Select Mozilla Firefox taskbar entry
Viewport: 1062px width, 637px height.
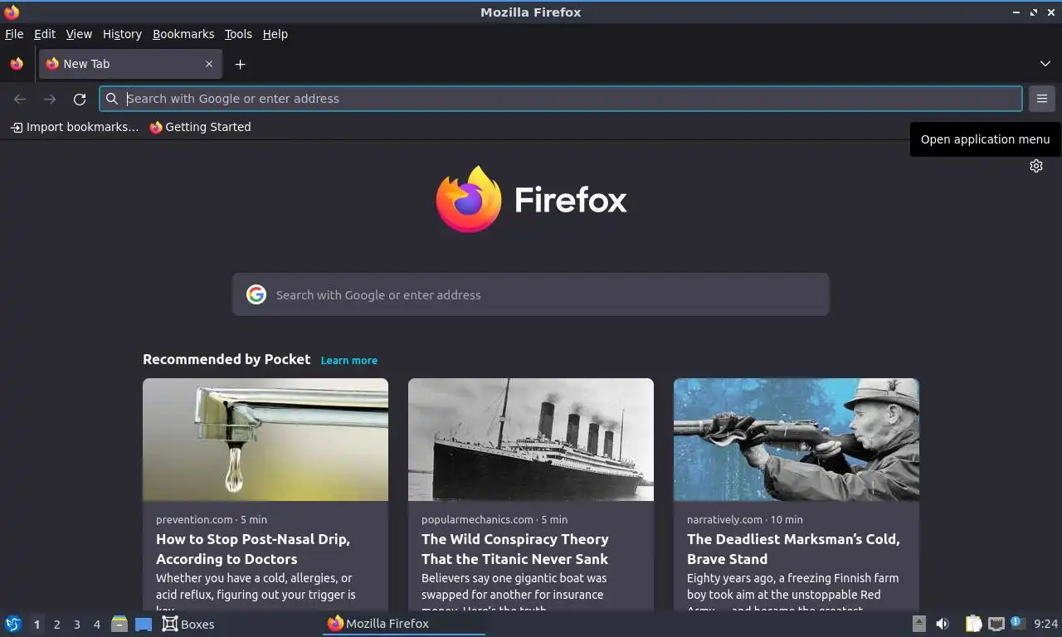[x=404, y=624]
